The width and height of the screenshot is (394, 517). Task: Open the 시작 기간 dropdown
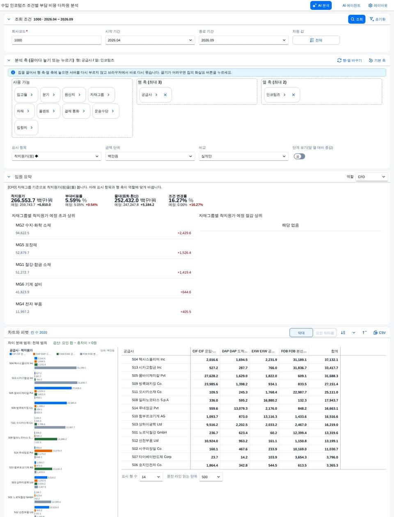tap(150, 40)
